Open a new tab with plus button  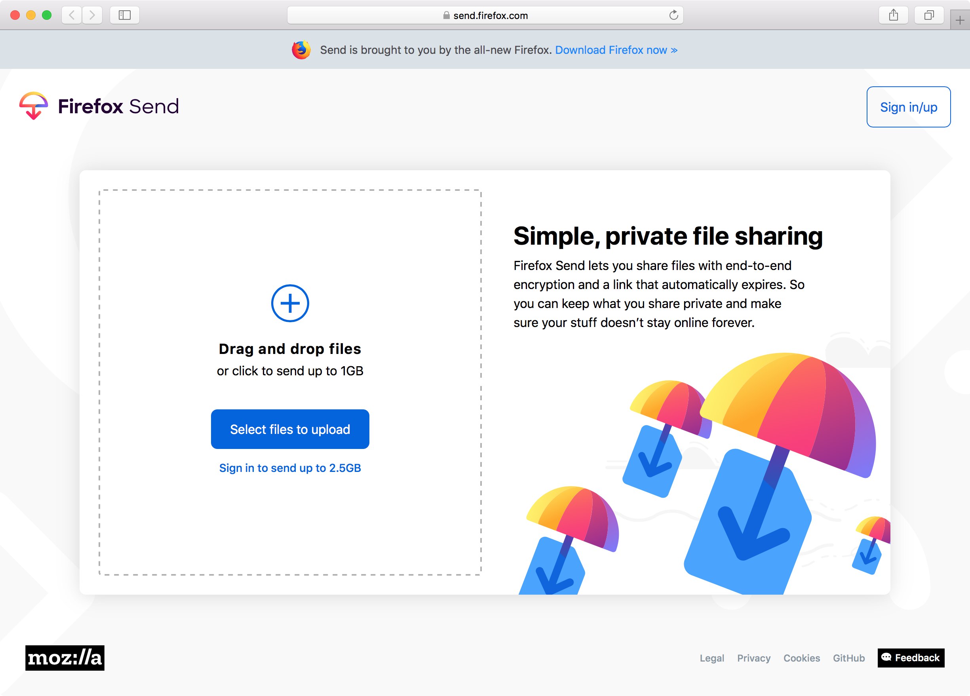[960, 20]
